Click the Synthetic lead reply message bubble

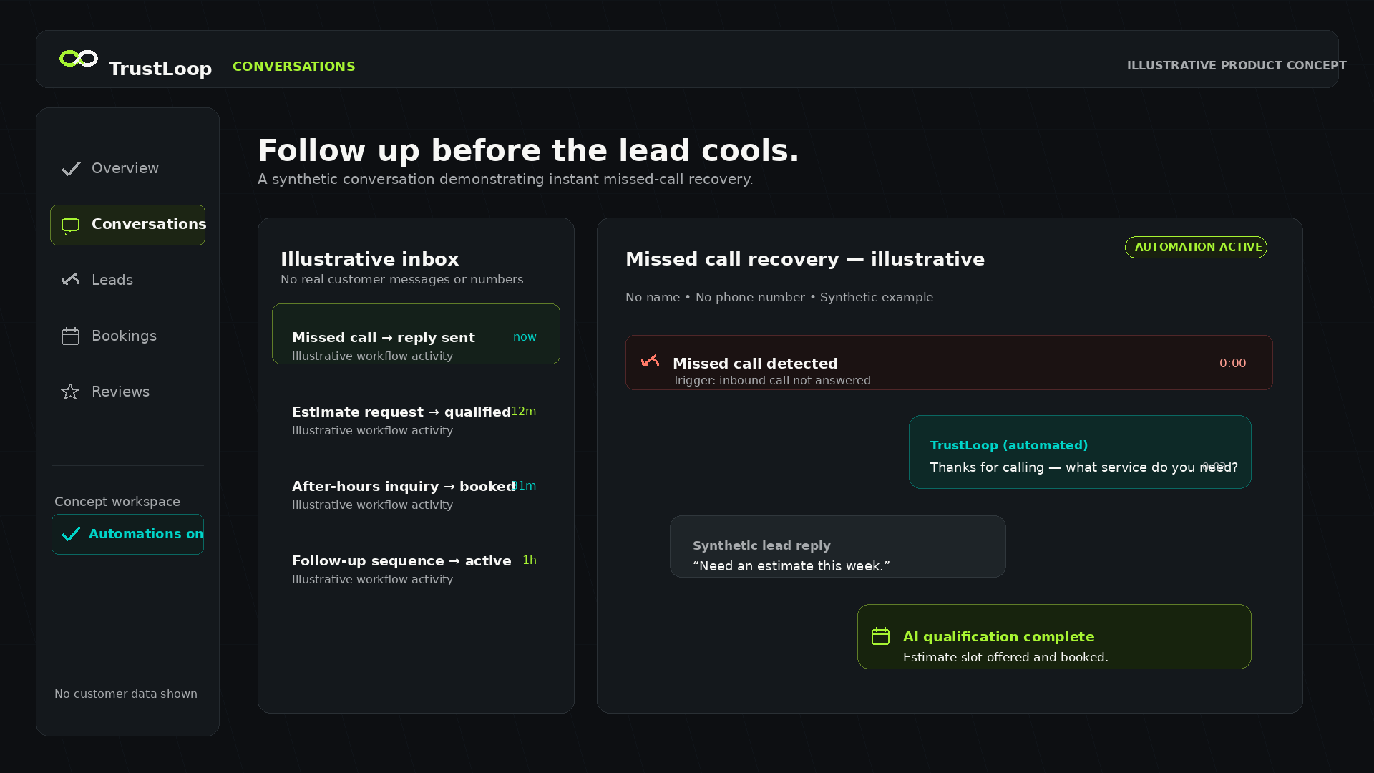837,547
